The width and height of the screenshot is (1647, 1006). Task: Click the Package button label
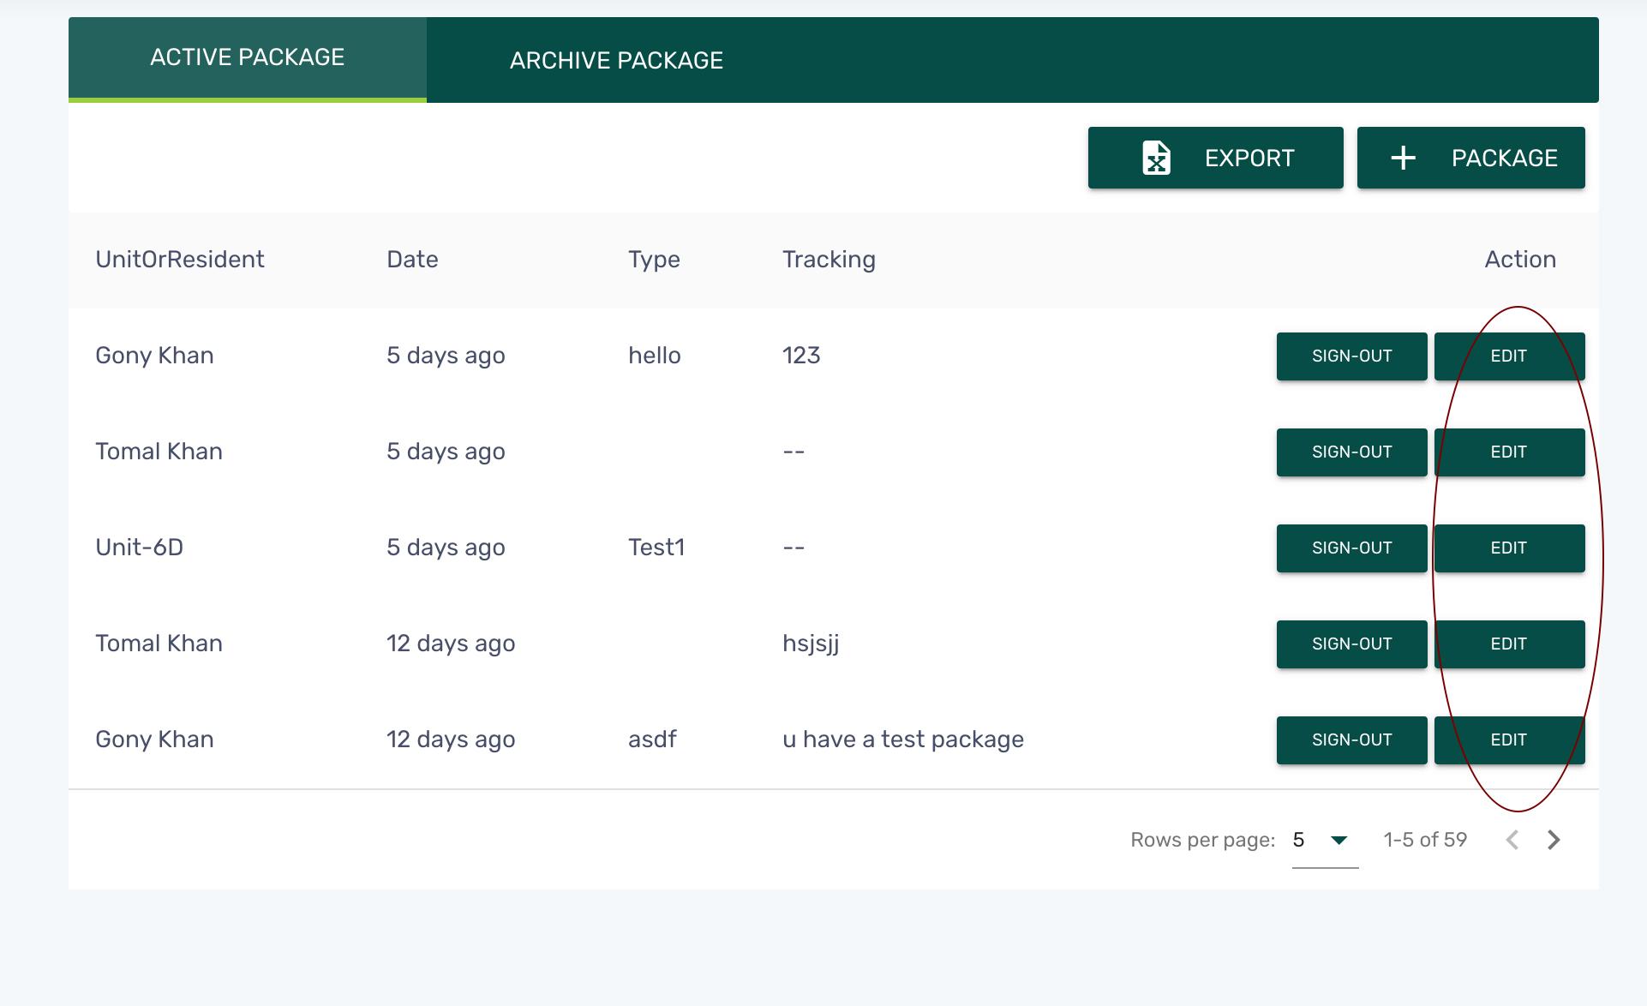(1504, 158)
